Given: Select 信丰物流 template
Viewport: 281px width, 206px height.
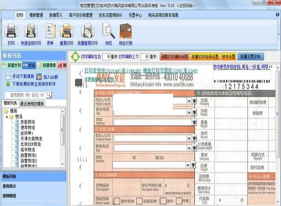Looking at the screenshot, I should click(28, 150).
